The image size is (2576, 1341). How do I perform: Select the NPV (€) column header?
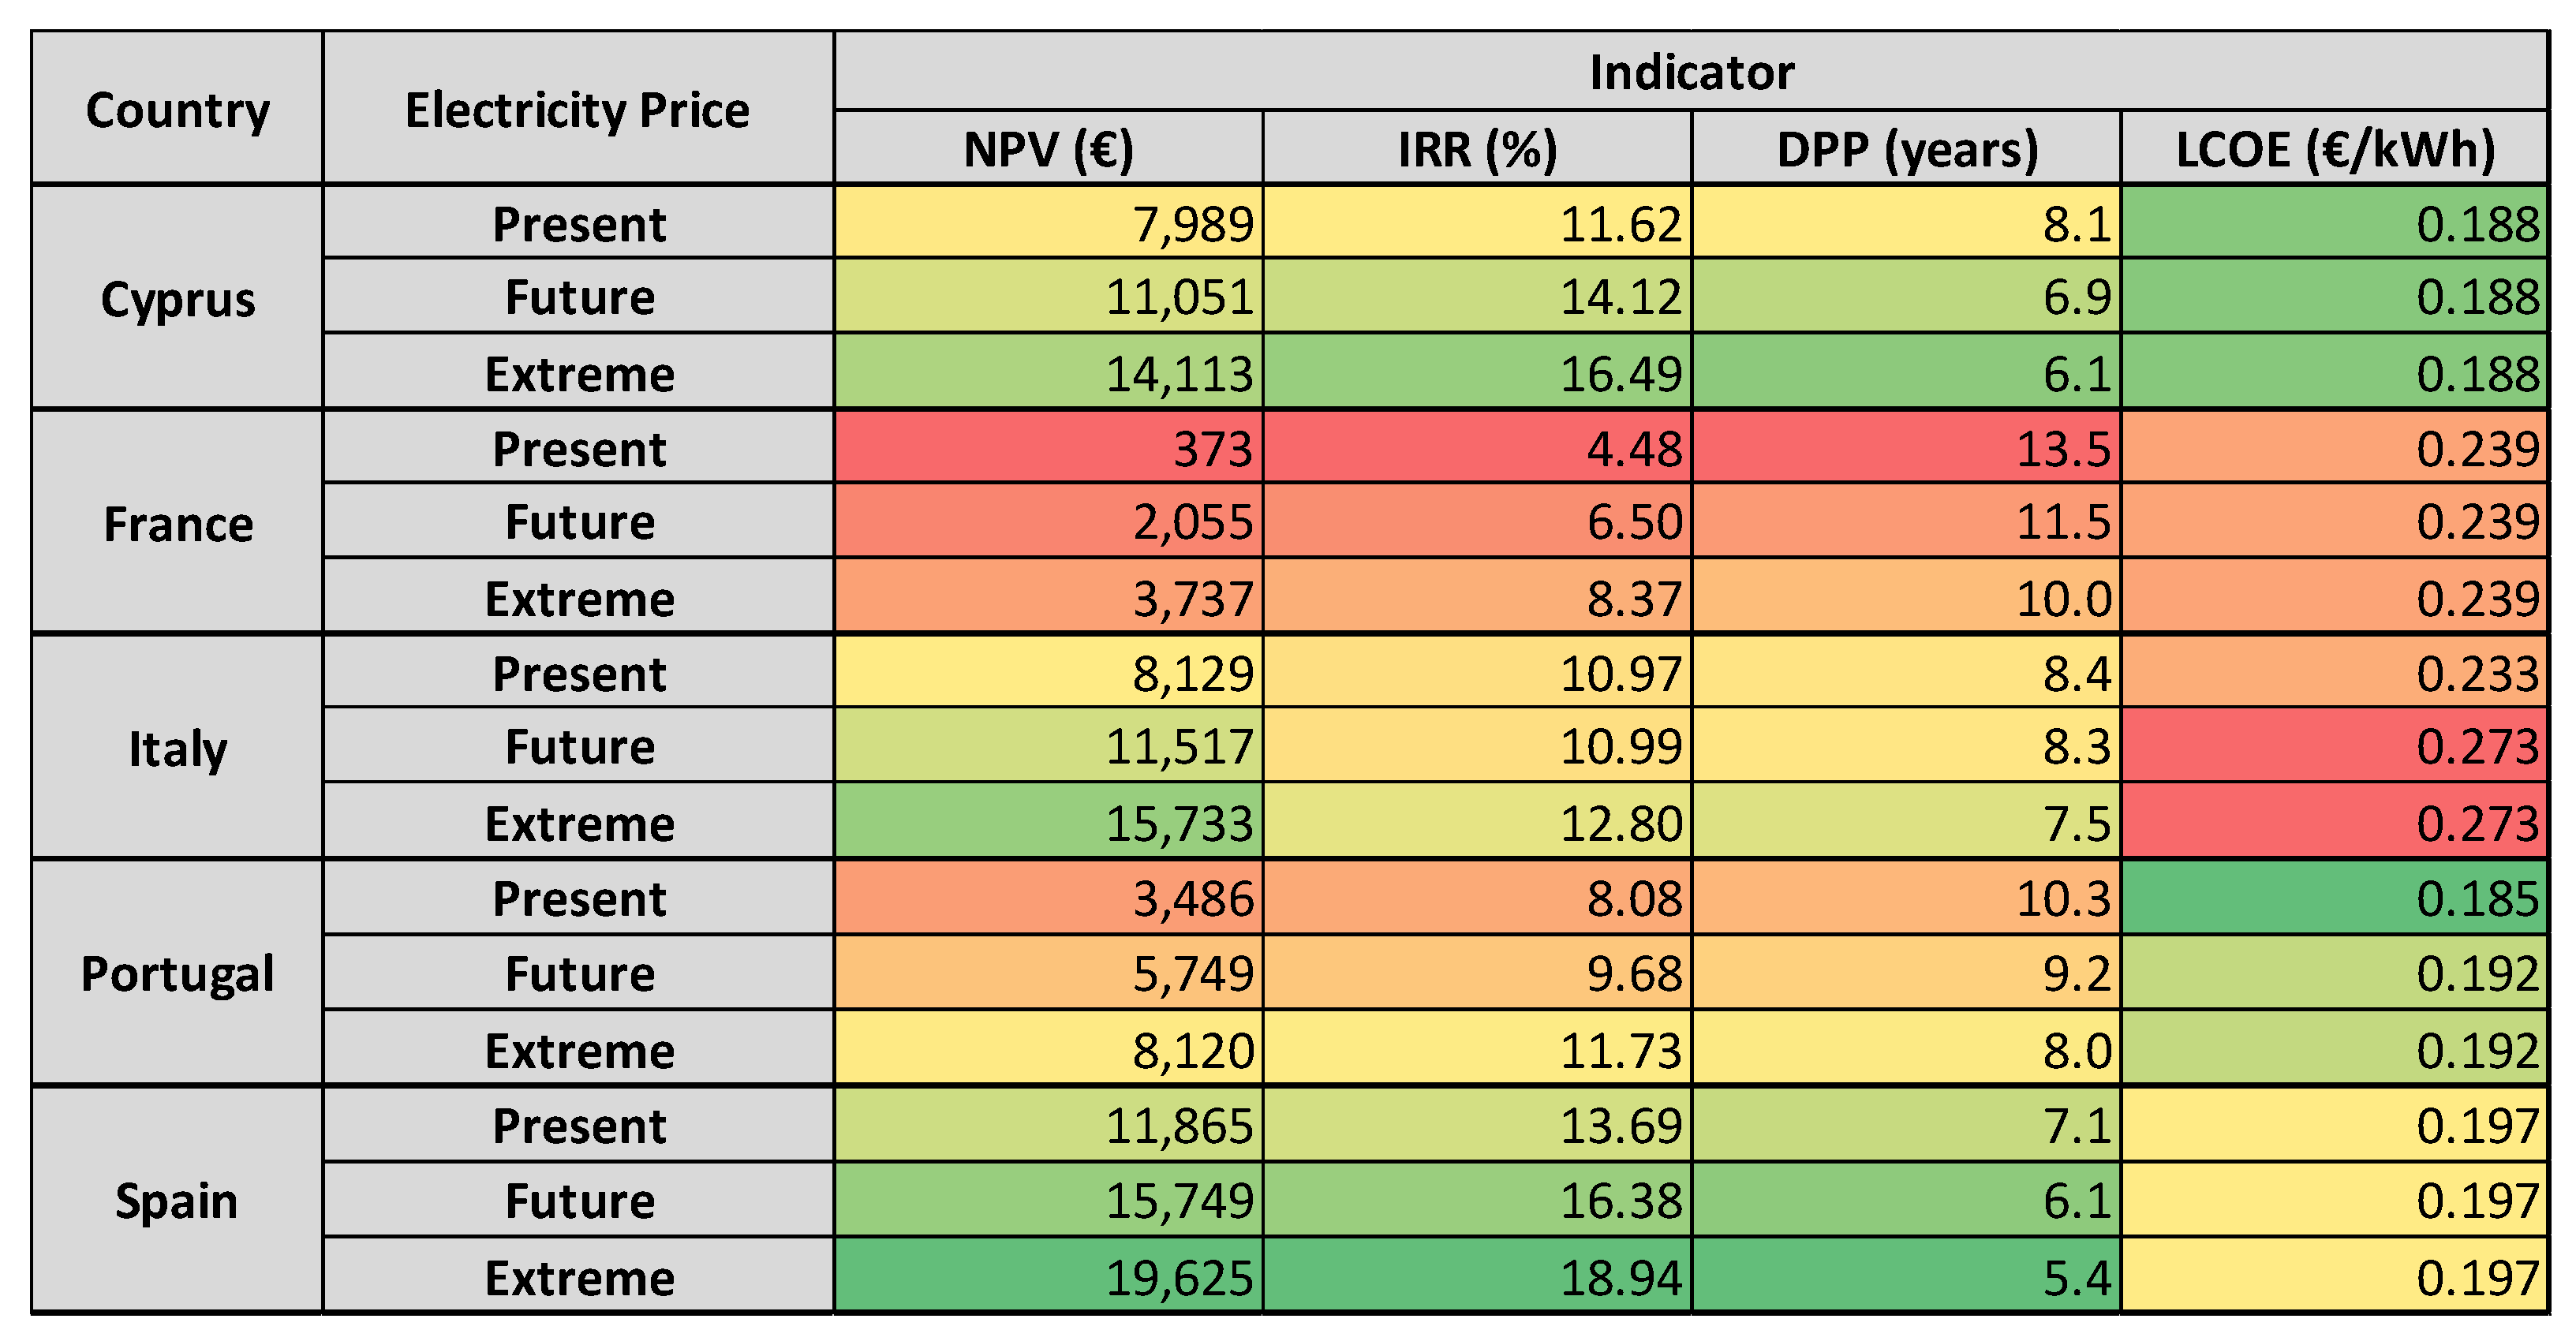[x=1048, y=148]
